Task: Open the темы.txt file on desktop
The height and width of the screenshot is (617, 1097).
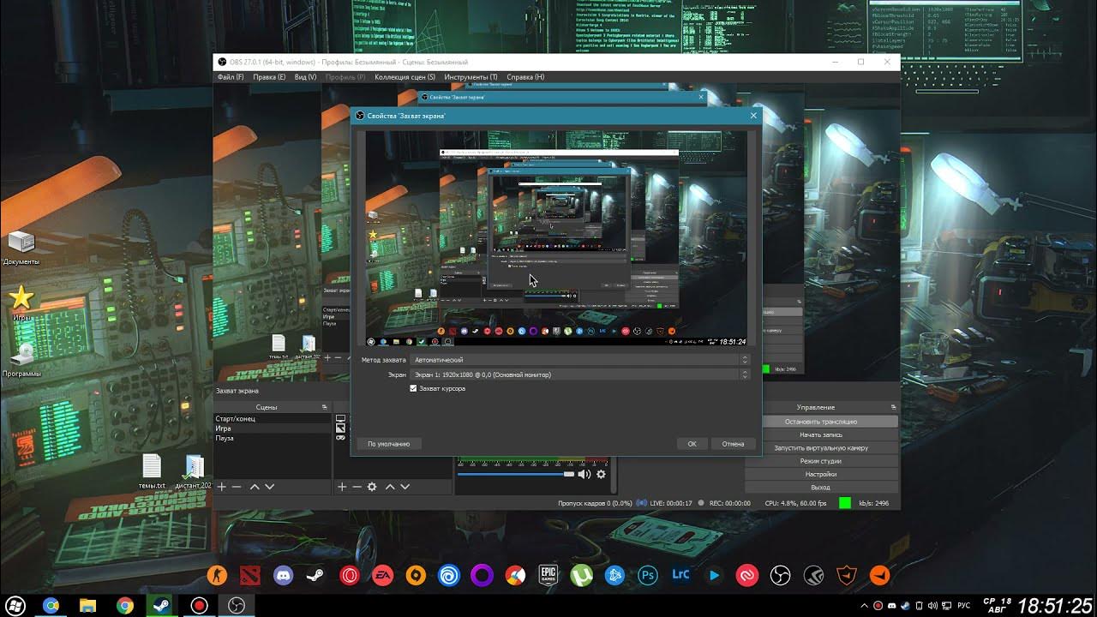Action: click(x=152, y=471)
